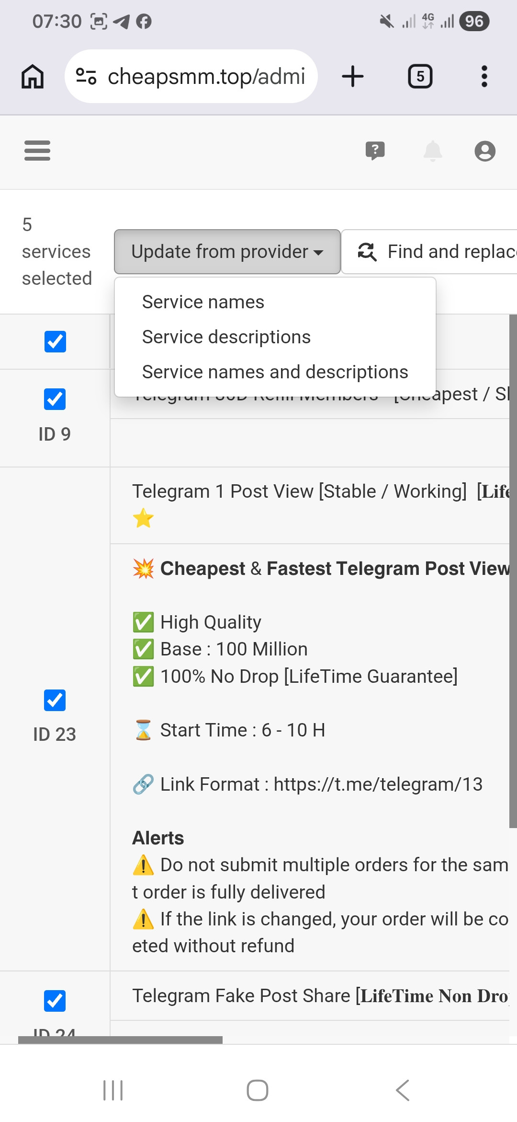The height and width of the screenshot is (1122, 517).
Task: Open a new browser tab
Action: pos(353,76)
